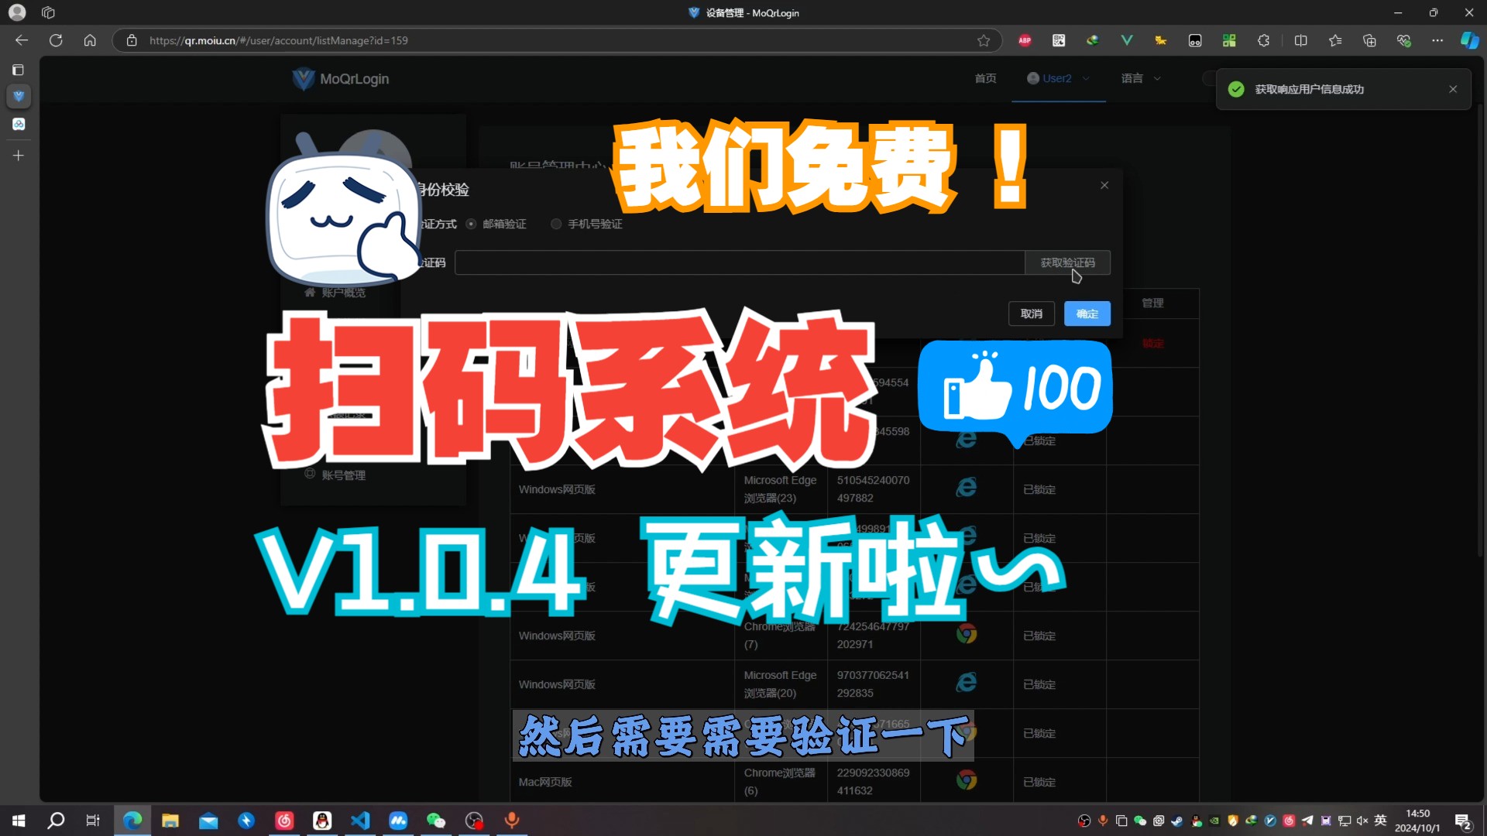
Task: Click the AdBlock Plus extension icon
Action: pyautogui.click(x=1025, y=40)
